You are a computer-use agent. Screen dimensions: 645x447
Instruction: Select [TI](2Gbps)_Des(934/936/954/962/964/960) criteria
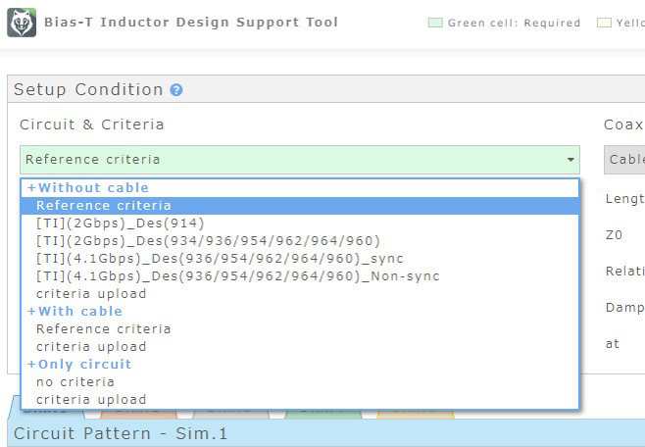coord(208,241)
